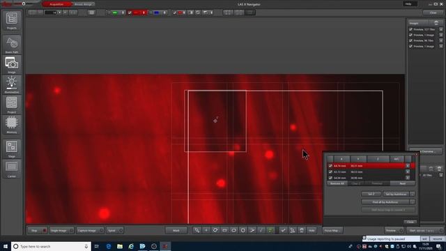Toggle the blue channel checkbox
Viewport: 446px width, 251px height.
point(151,13)
